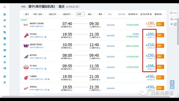Screen dimensions: 179x101
Task: Expand booking options for the ¥200 flight
Action: [x=160, y=35]
